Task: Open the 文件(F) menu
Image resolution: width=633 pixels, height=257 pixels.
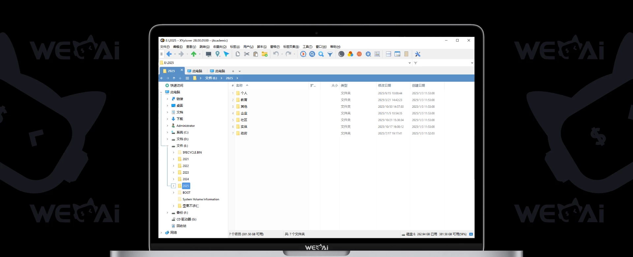Action: (x=165, y=47)
